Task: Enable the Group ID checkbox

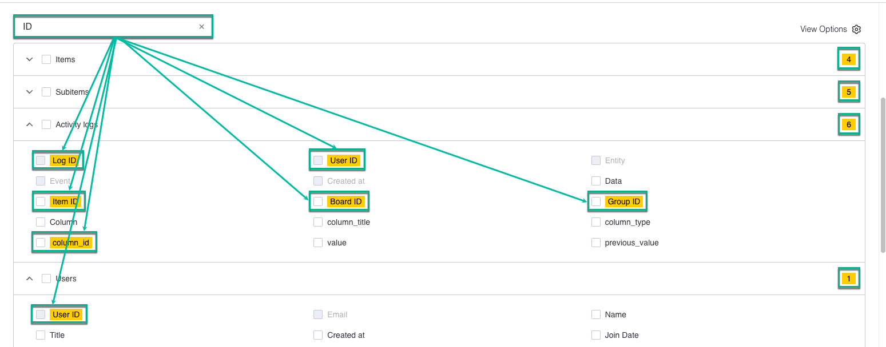Action: point(595,201)
